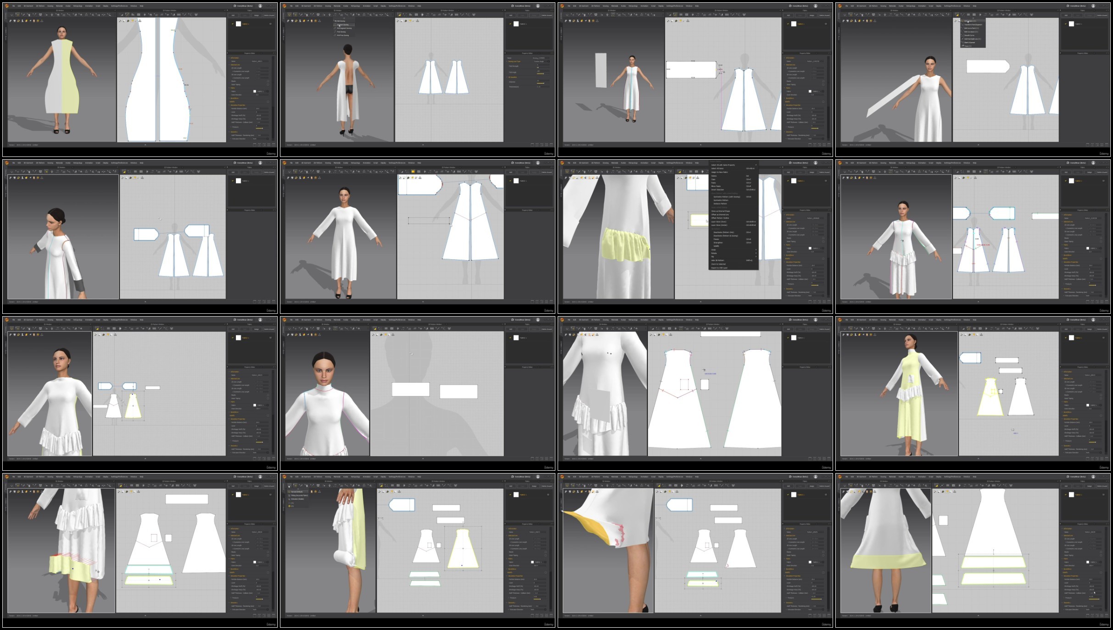Choose Edit Sewing in the sewing flyout
The height and width of the screenshot is (630, 1113).
[341, 21]
